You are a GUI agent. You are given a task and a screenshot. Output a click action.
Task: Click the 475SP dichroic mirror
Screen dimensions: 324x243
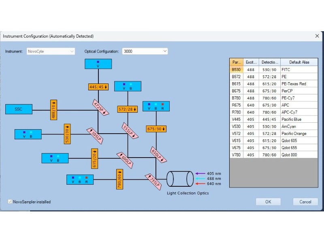pos(101,107)
